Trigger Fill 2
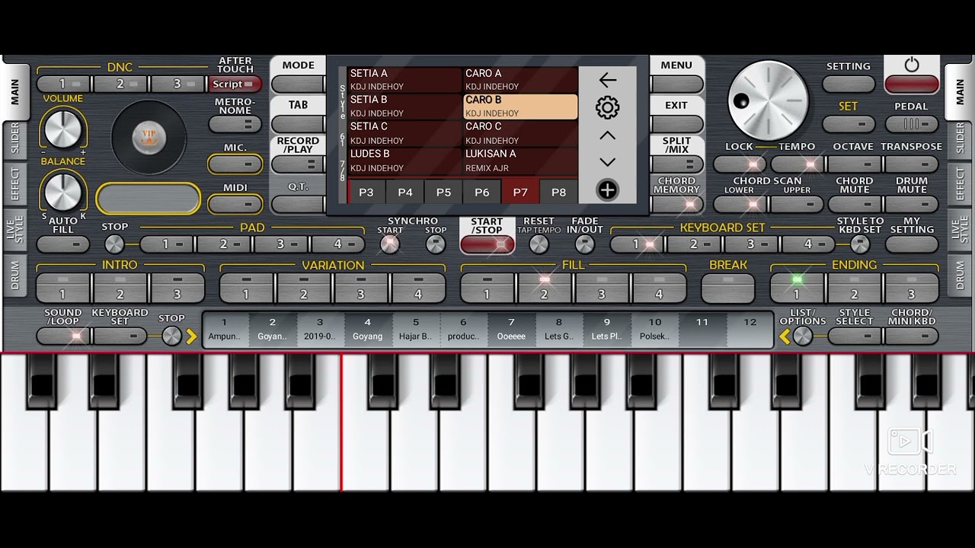The height and width of the screenshot is (548, 975). [545, 288]
